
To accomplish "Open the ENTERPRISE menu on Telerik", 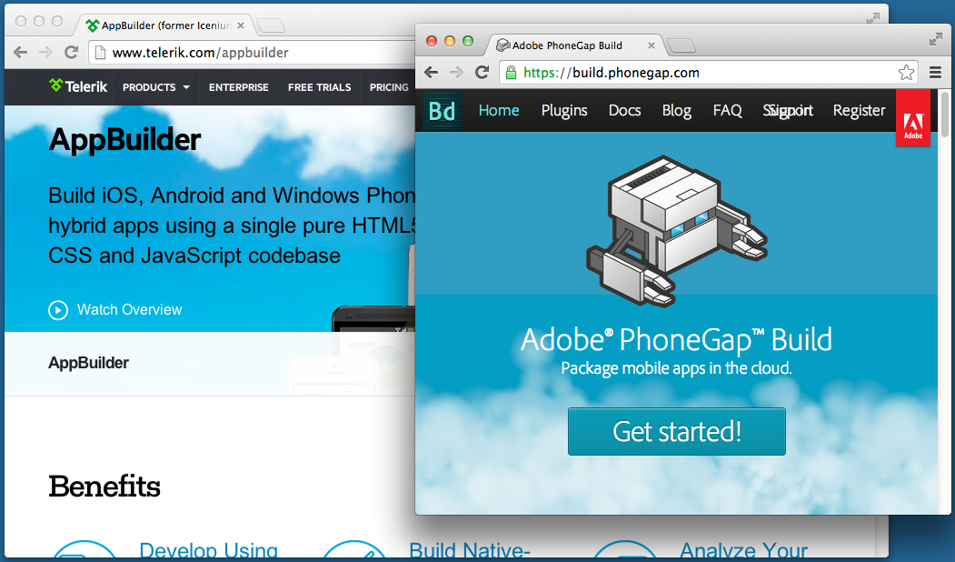I will pos(239,87).
